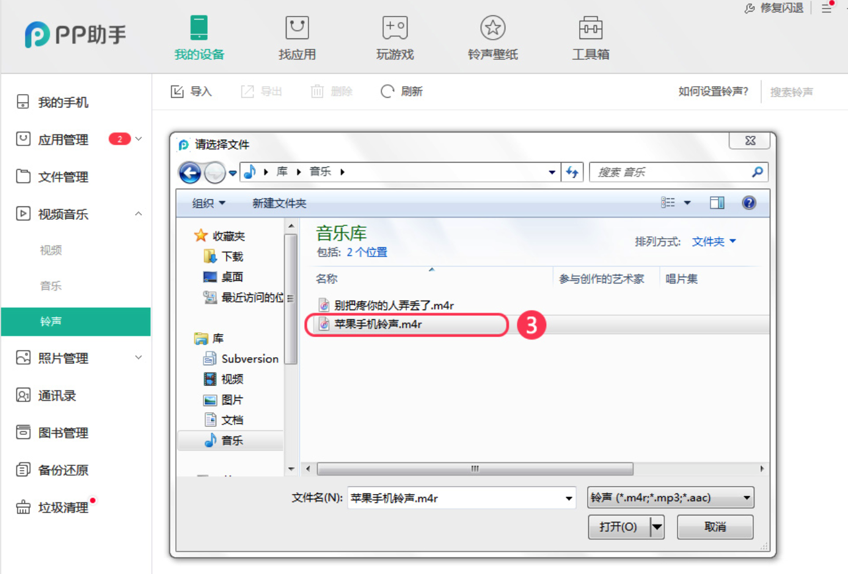Screen dimensions: 848x574
Task: Open the 组织 dropdown menu
Action: click(x=208, y=203)
